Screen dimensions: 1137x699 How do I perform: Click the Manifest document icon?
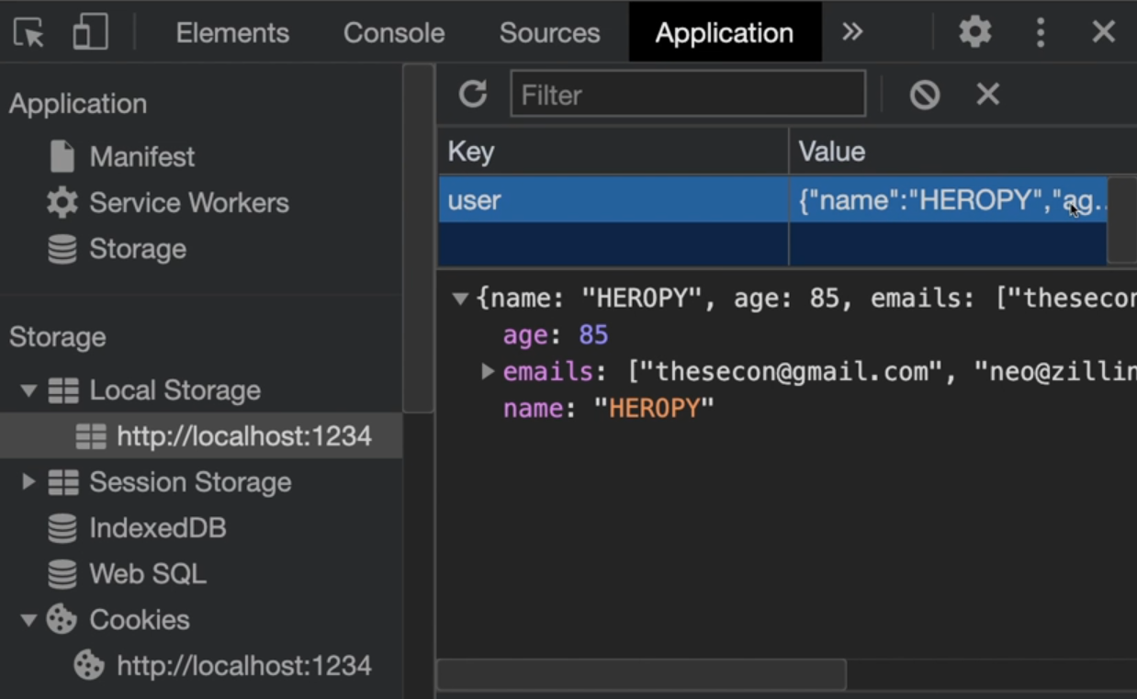[62, 157]
